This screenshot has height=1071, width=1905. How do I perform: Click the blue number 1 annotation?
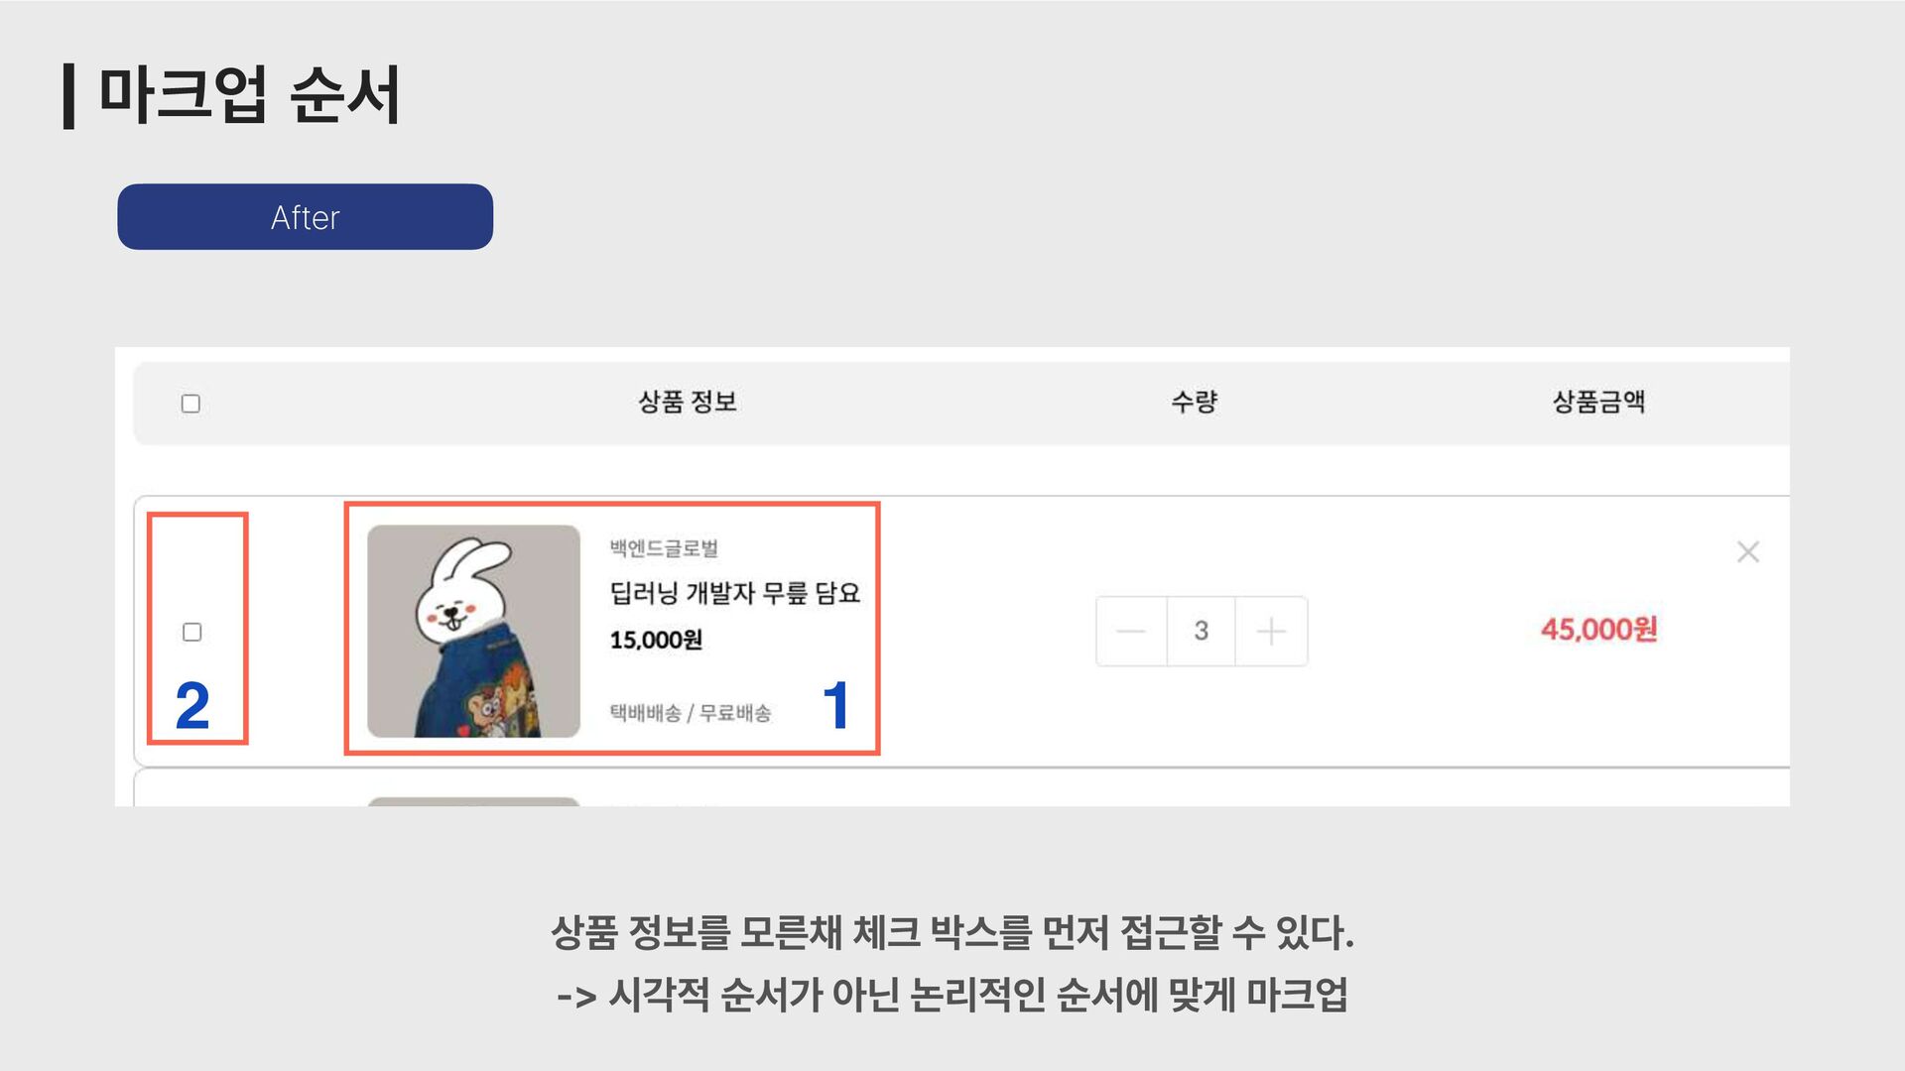click(836, 705)
